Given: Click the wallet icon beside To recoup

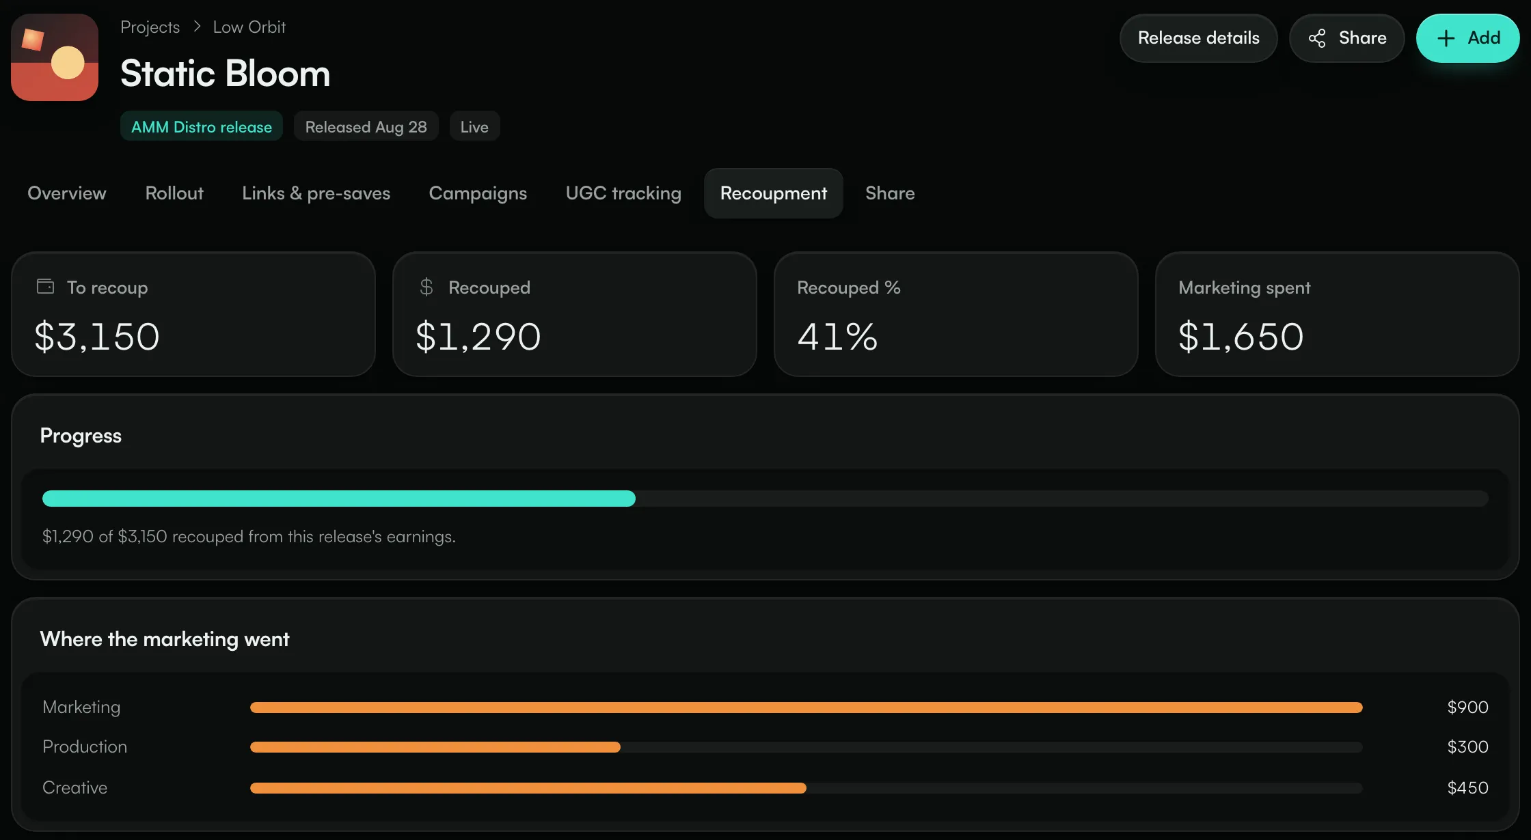Looking at the screenshot, I should point(45,286).
